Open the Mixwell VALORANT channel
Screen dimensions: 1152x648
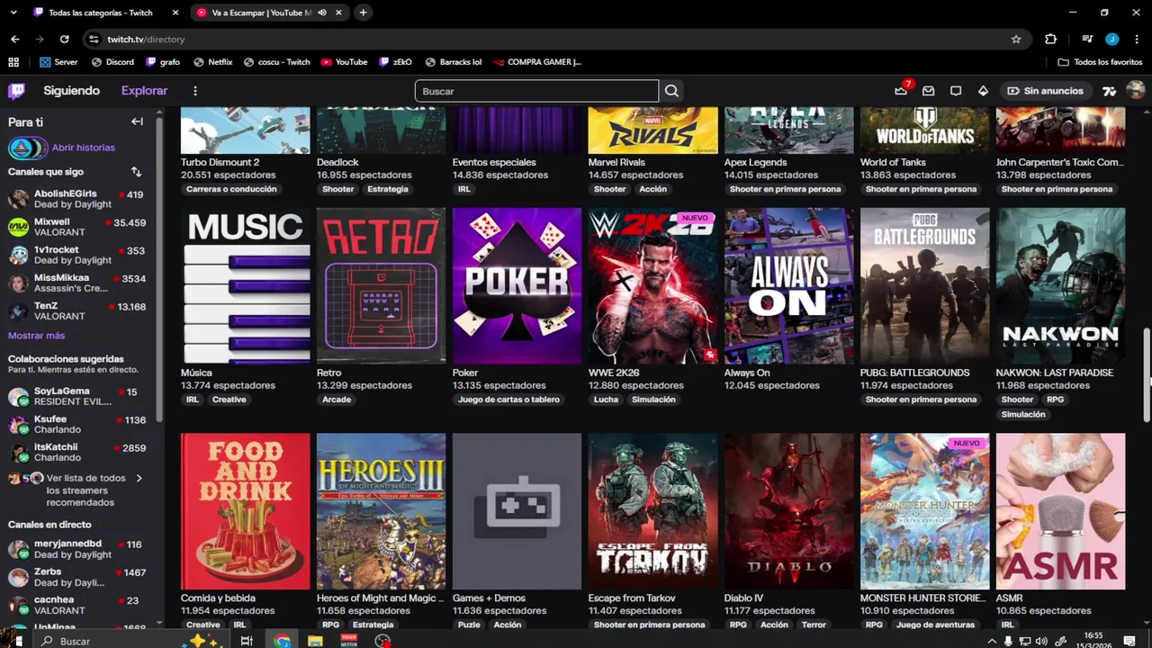click(76, 227)
